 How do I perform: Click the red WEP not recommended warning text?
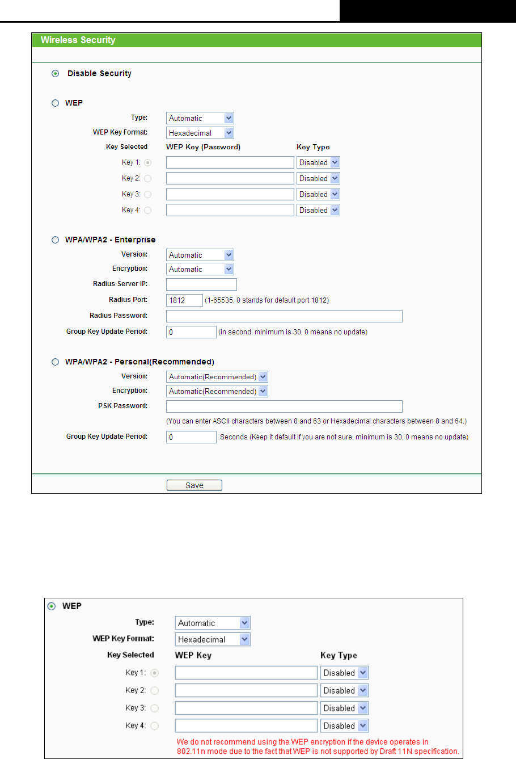pos(318,747)
